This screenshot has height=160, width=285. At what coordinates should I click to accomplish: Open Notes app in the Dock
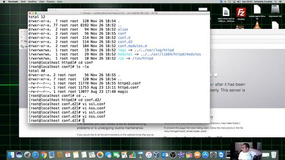tap(76, 155)
